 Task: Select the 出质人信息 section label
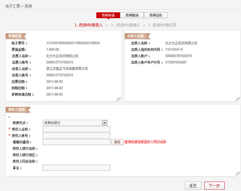[x=136, y=36]
